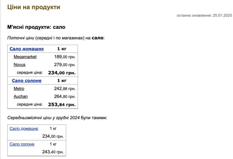Visit the Novus store link
Image resolution: width=233 pixels, height=159 pixels.
(x=19, y=65)
